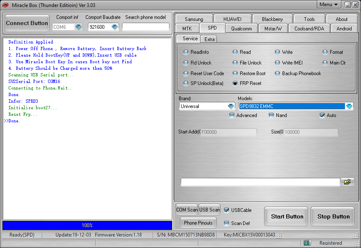Screen dimensions: 361x248
Task: Click the USB Scan button
Action: (209, 210)
